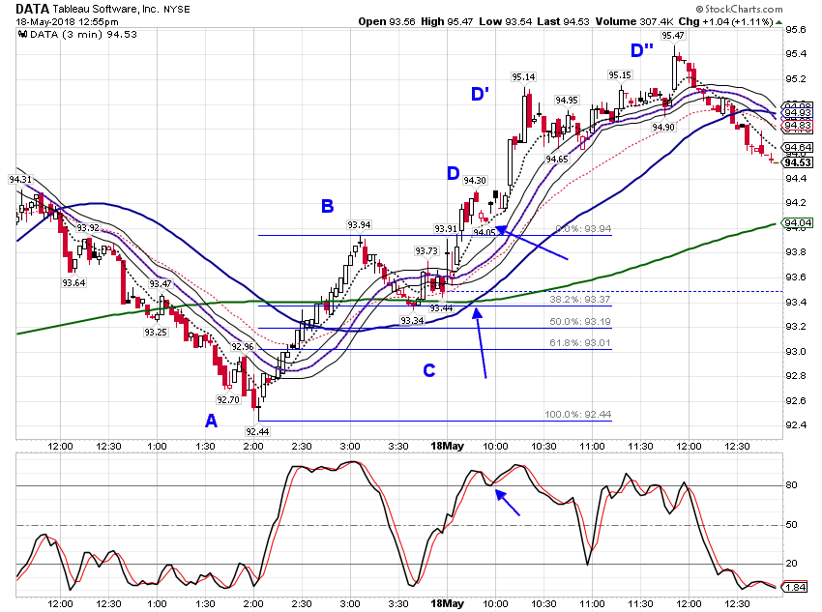Click the 38.2%: 93.37 Fibonacci level label
Viewport: 822px width, 612px height.
[x=580, y=300]
